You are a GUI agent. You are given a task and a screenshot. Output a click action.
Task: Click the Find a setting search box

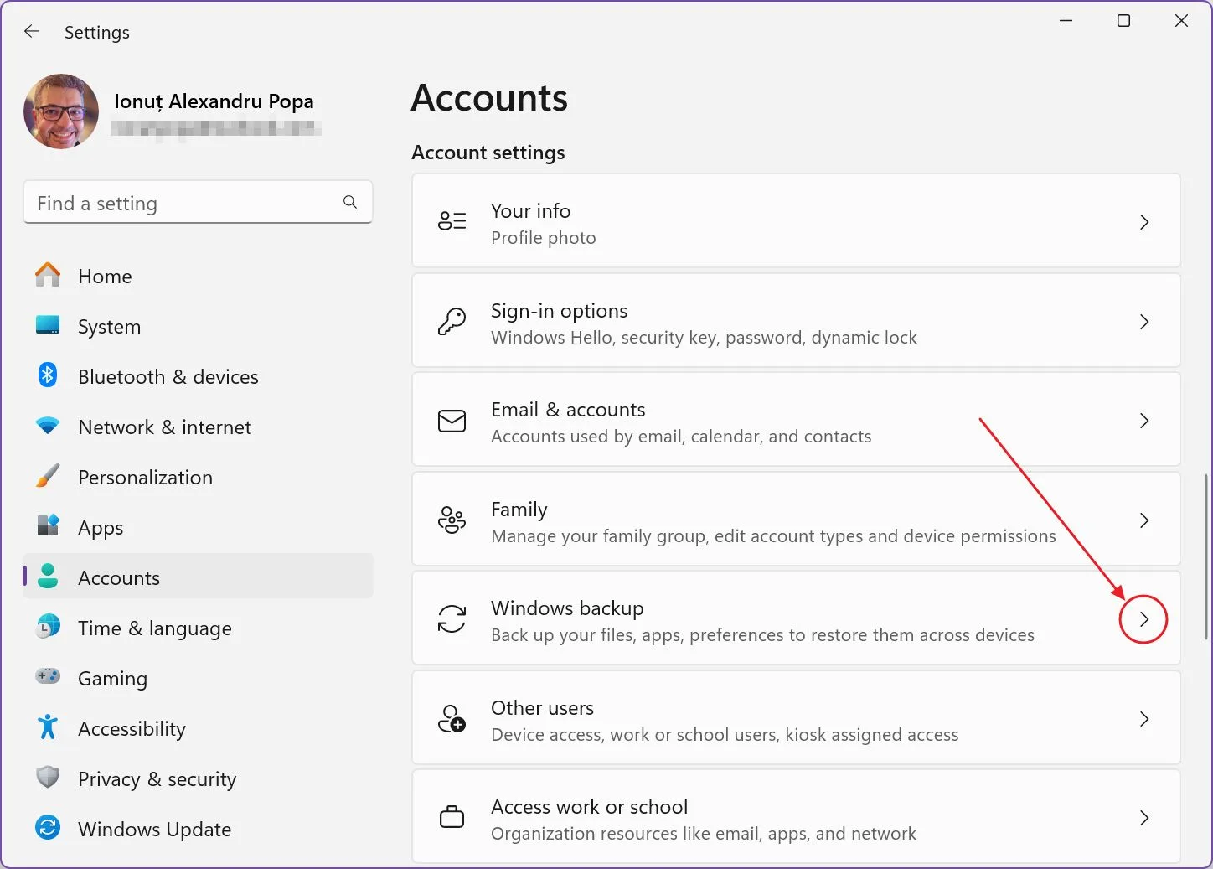click(x=198, y=203)
